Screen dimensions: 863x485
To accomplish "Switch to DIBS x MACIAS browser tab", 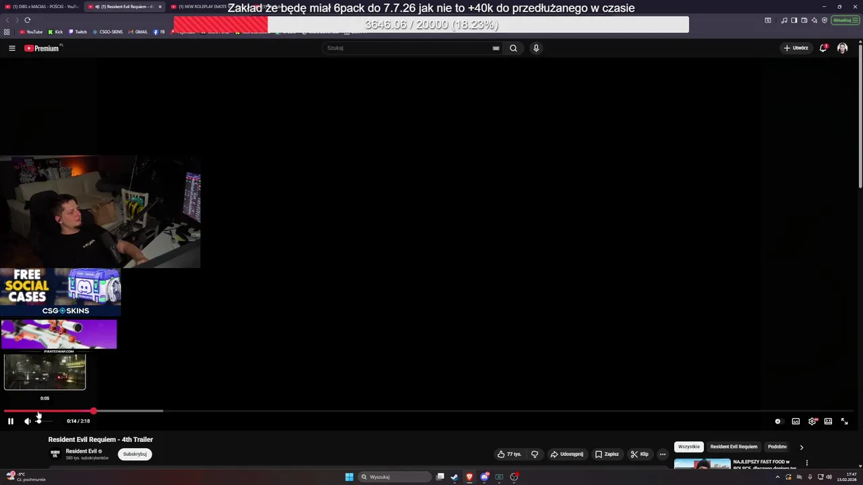I will click(x=42, y=7).
